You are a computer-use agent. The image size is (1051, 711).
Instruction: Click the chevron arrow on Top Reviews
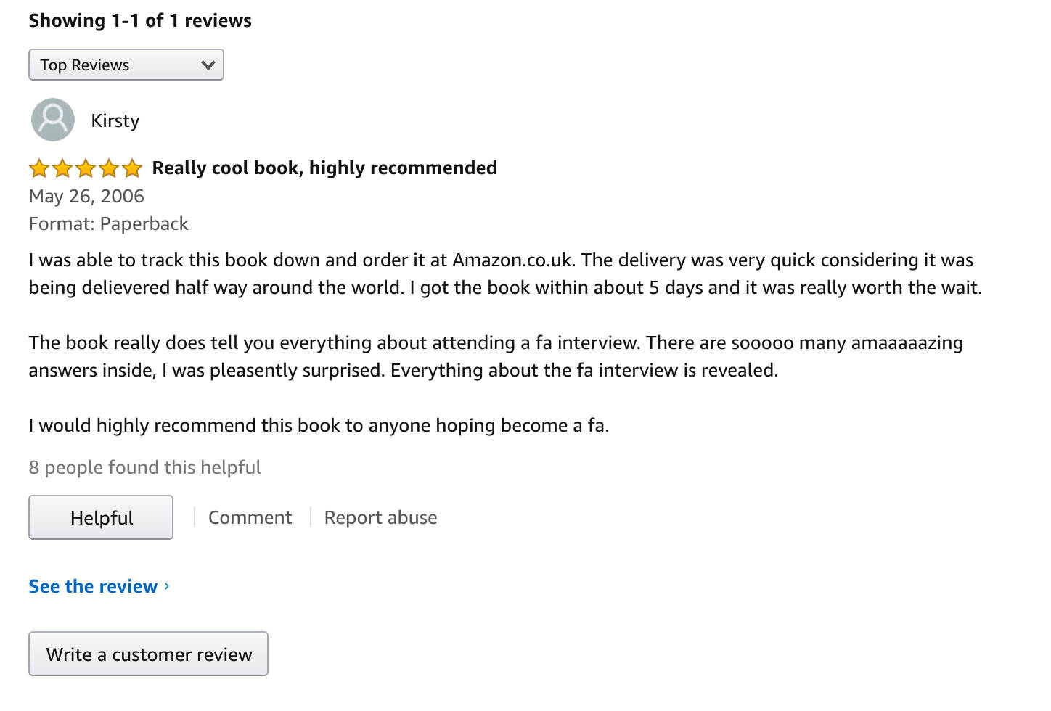coord(208,65)
